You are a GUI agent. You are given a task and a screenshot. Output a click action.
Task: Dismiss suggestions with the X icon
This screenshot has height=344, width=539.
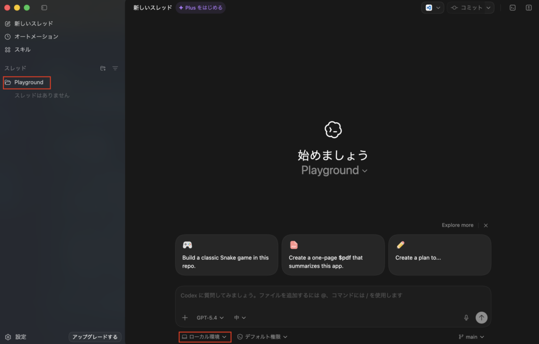(486, 225)
